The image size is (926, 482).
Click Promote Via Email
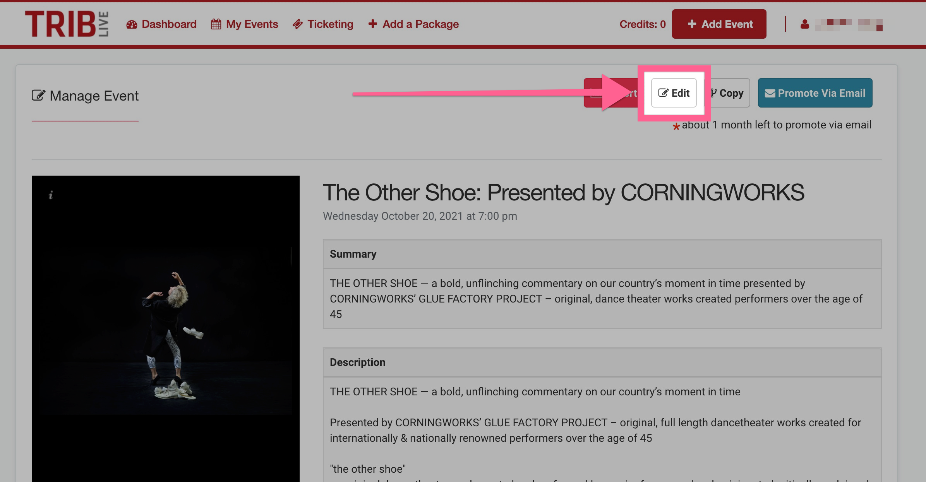click(x=815, y=93)
